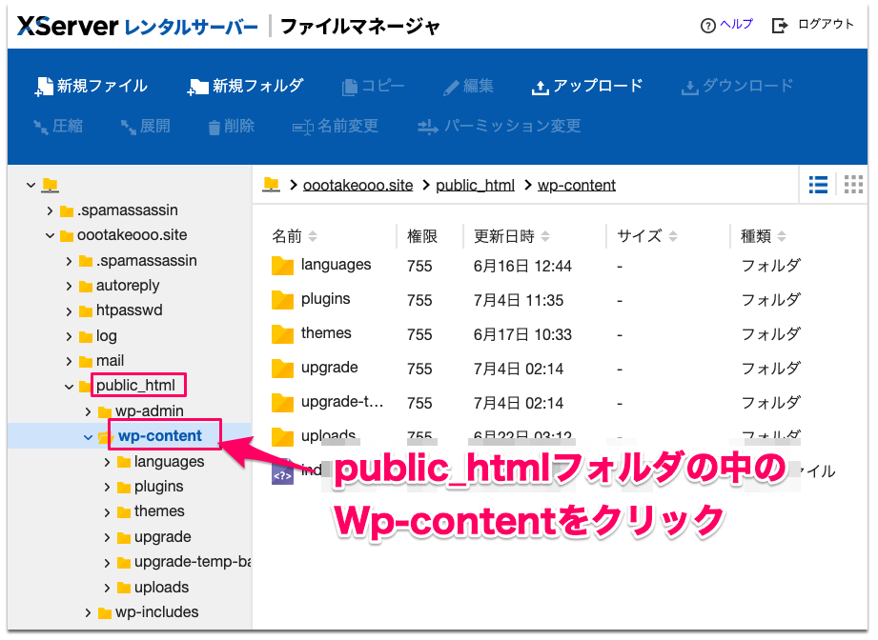878x640 pixels.
Task: Collapse oootakeooo.site in the tree
Action: 50,235
